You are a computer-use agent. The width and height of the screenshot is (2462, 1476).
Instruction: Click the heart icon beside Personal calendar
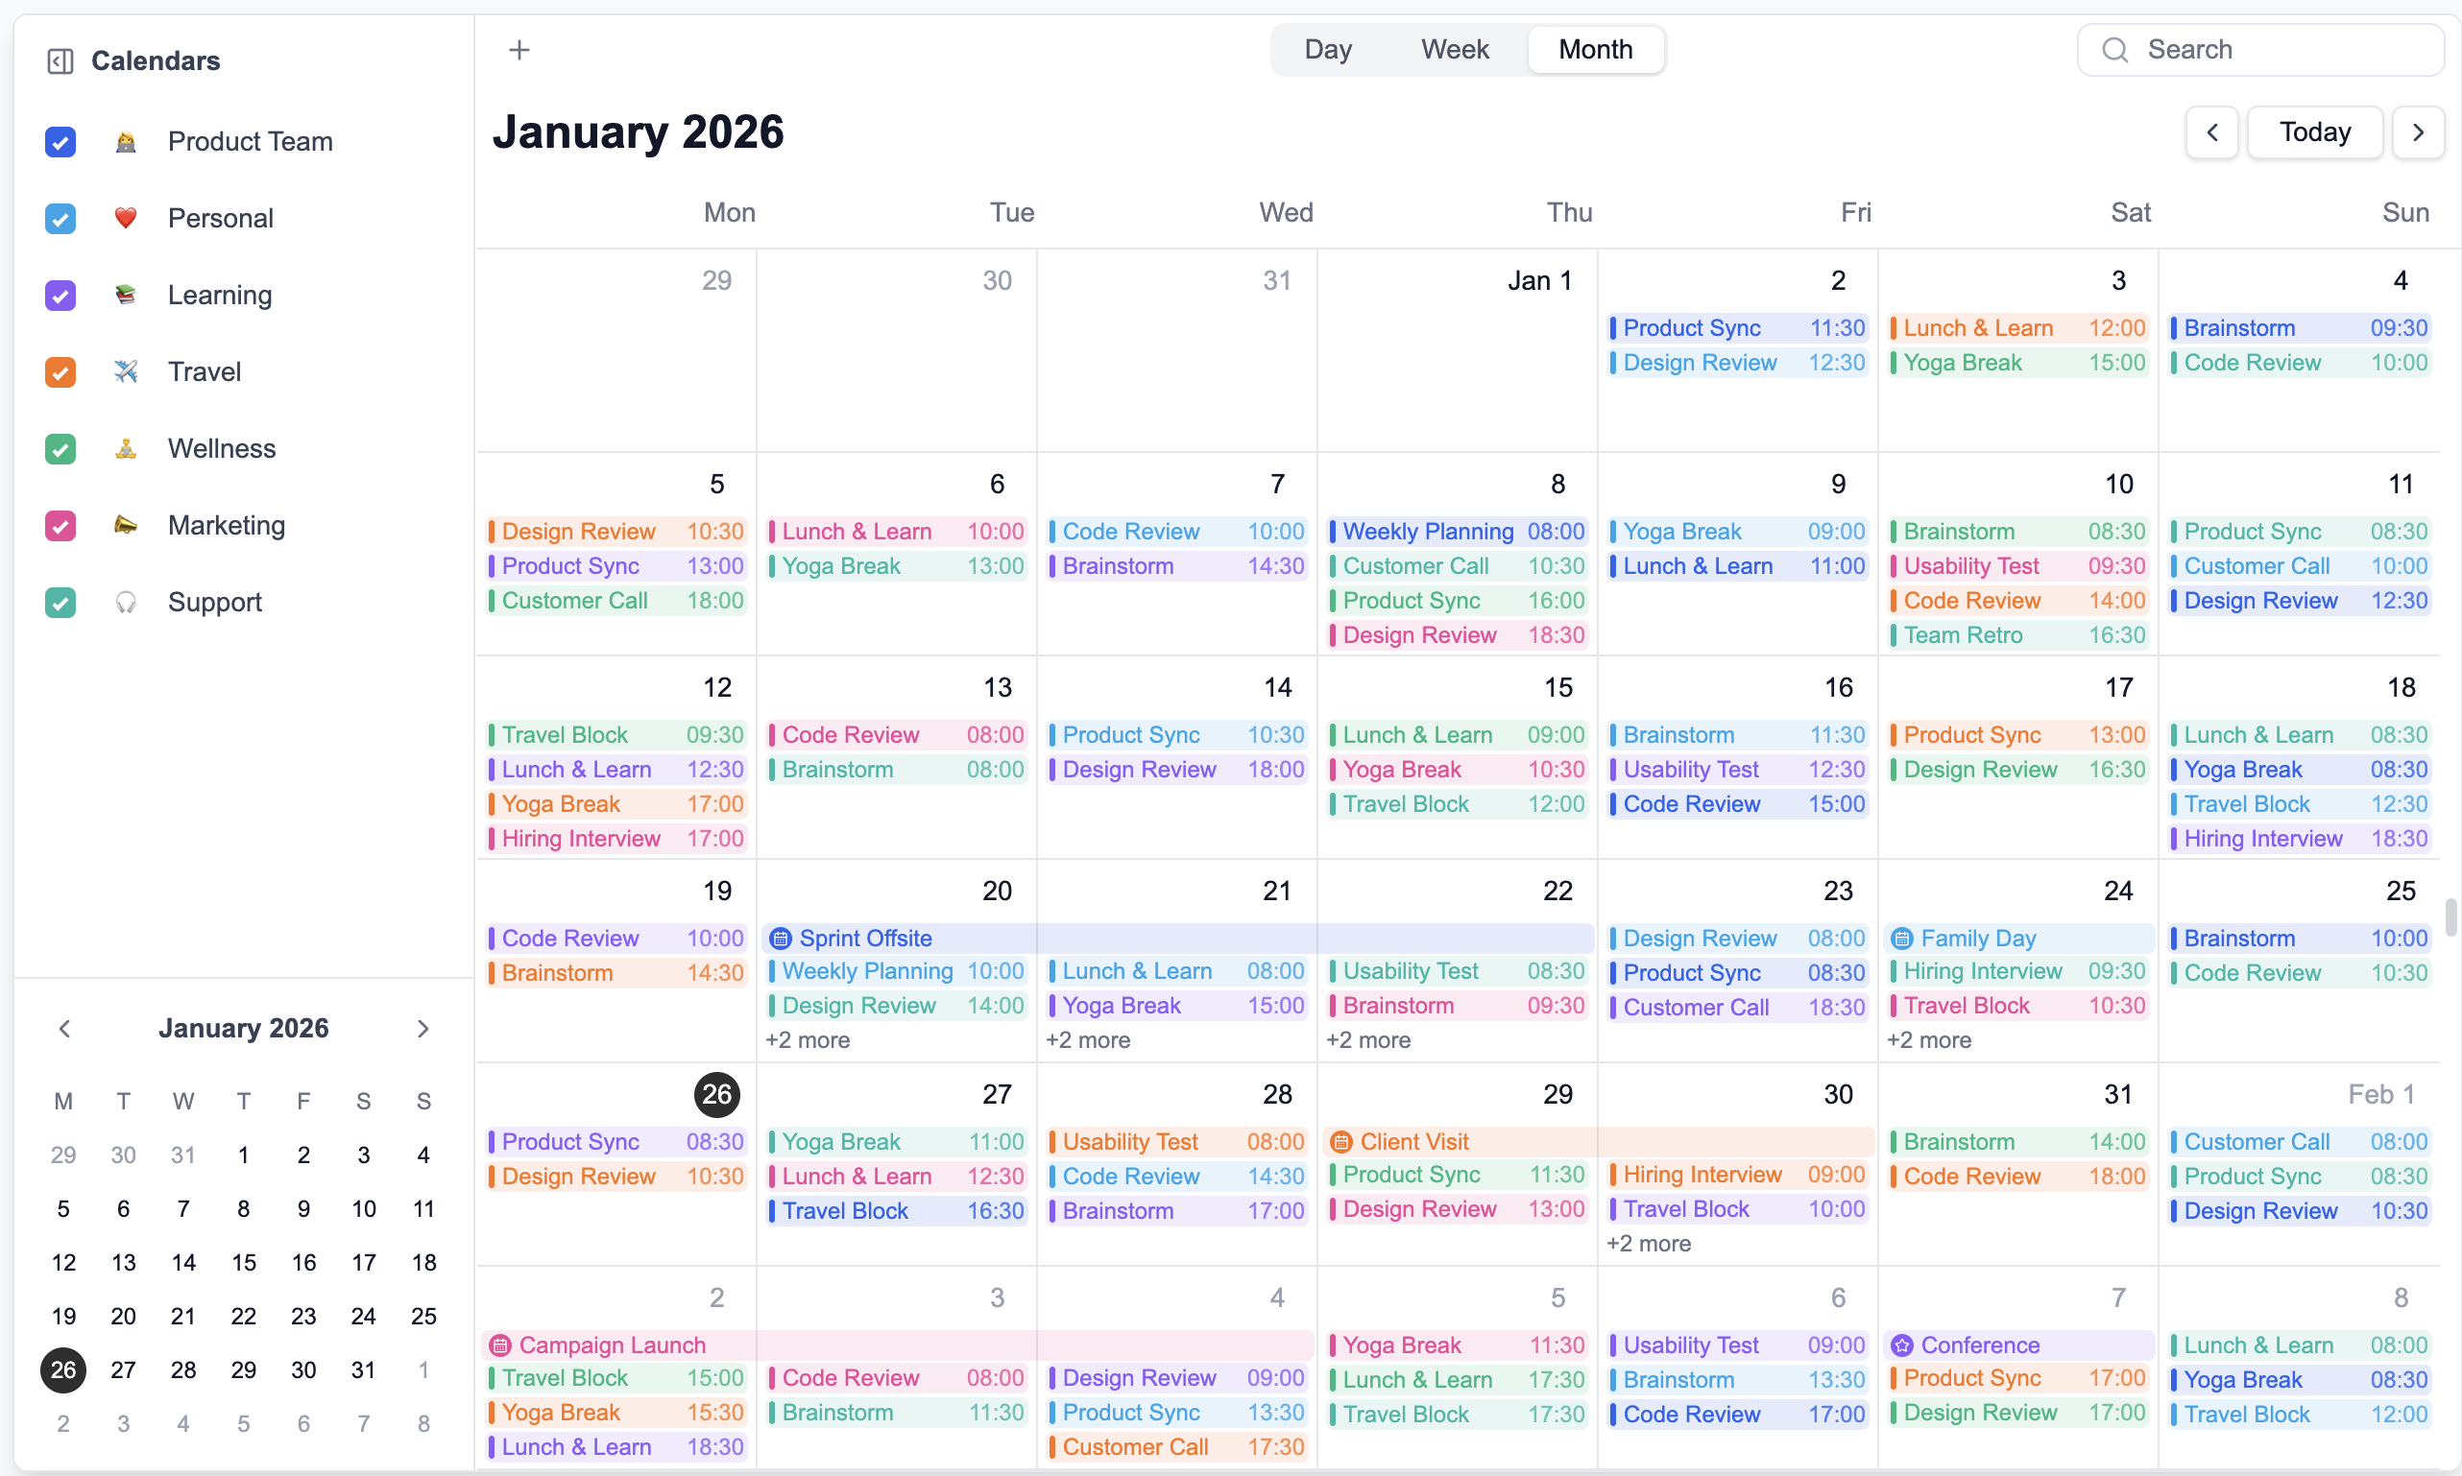click(126, 218)
